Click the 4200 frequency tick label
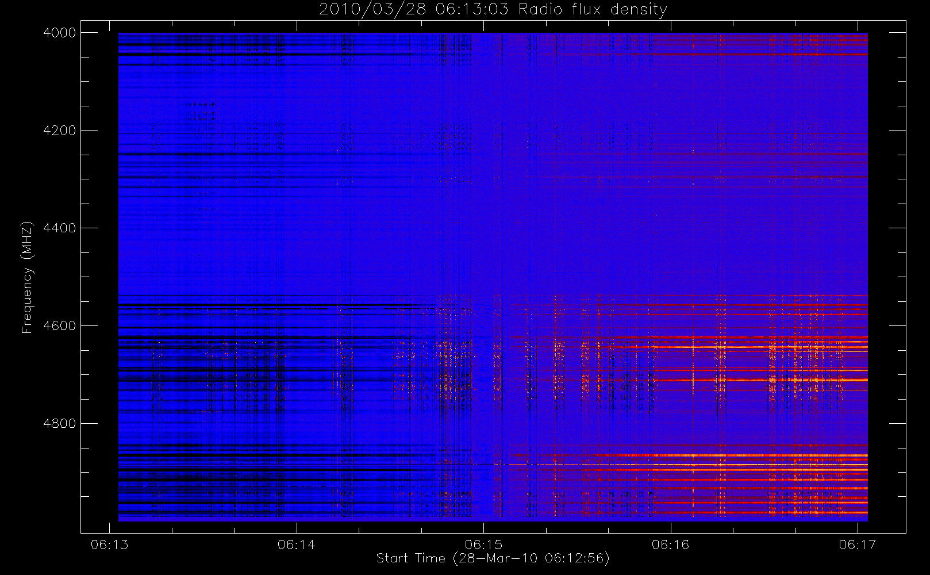This screenshot has height=575, width=930. [60, 131]
